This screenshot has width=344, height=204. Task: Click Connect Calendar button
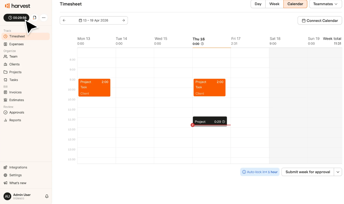[x=320, y=20]
